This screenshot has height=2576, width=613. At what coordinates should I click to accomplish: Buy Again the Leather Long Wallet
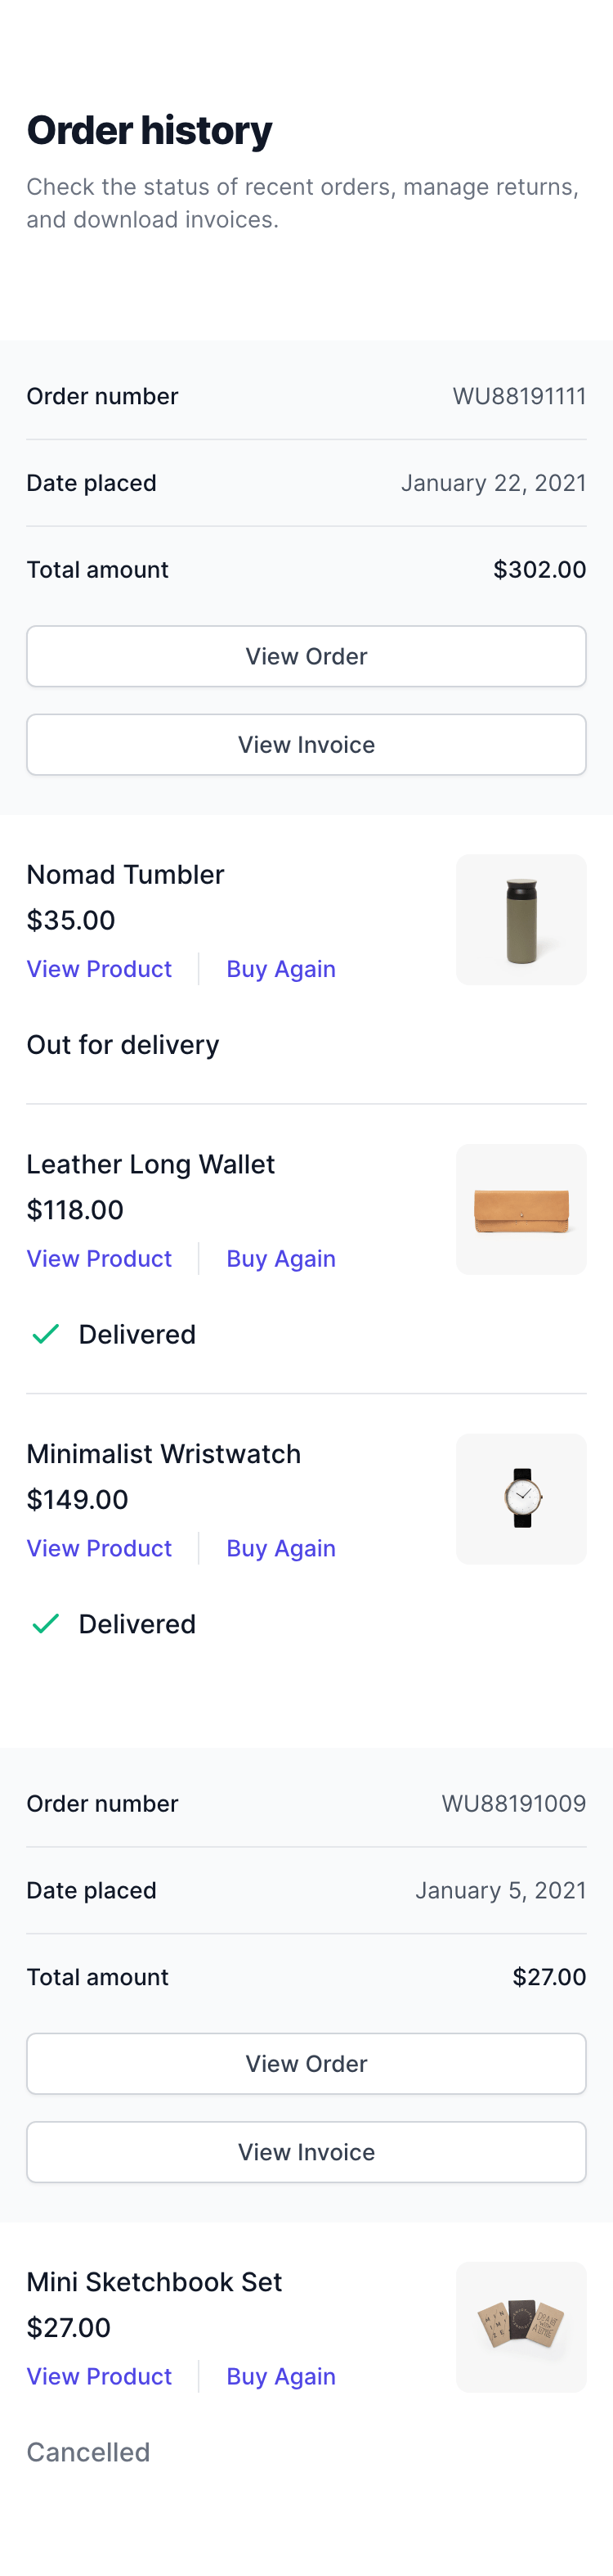click(x=280, y=1259)
